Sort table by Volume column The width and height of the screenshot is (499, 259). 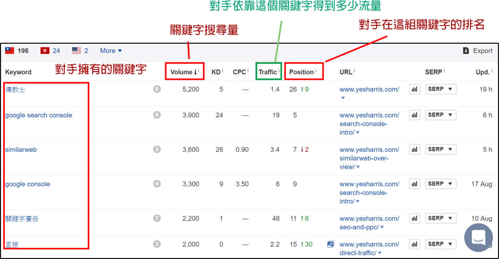tap(182, 72)
